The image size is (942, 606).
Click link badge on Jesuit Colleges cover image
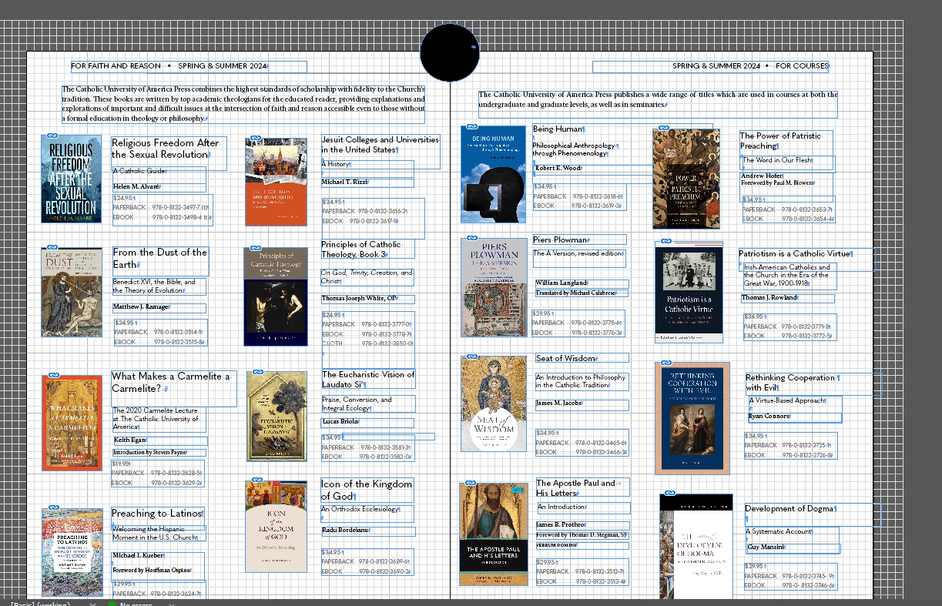pyautogui.click(x=256, y=139)
